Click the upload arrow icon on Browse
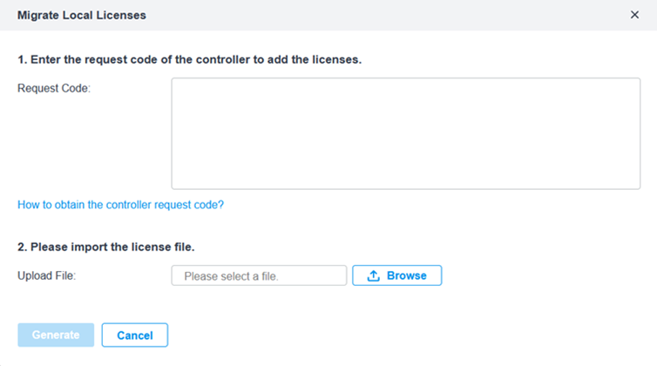 pos(373,275)
